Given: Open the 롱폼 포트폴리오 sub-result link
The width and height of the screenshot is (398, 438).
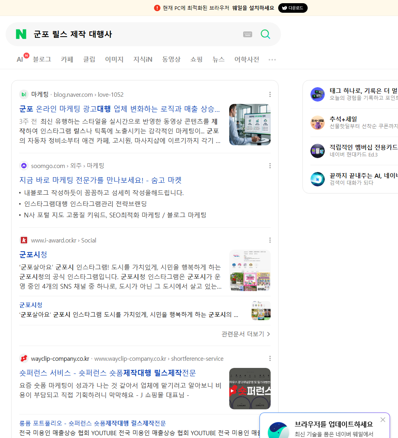Looking at the screenshot, I should coord(92,423).
